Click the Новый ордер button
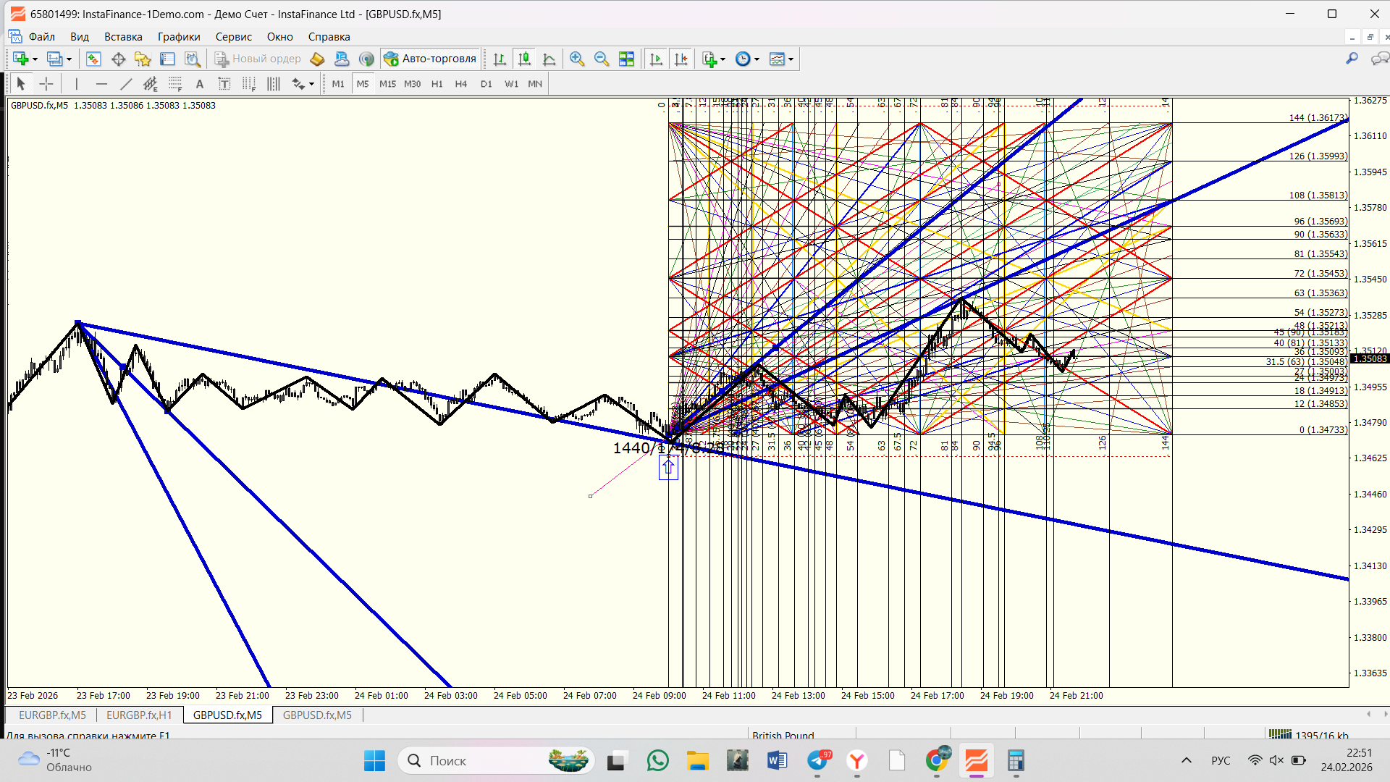 click(x=258, y=59)
